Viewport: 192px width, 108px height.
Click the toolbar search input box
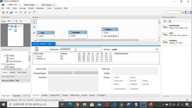(173, 12)
